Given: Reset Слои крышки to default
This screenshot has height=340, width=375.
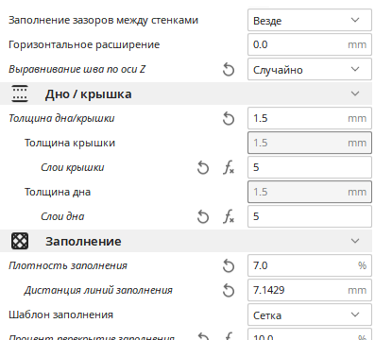Looking at the screenshot, I should 203,168.
